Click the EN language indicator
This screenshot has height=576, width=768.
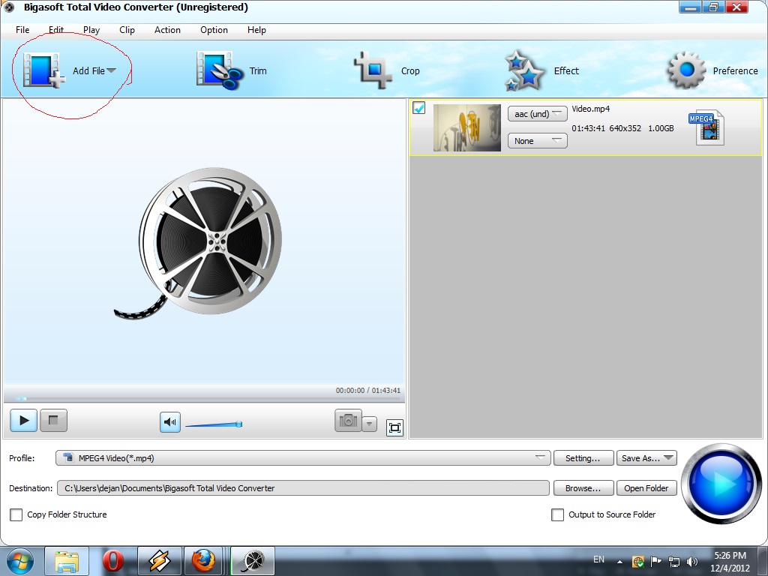(x=598, y=559)
